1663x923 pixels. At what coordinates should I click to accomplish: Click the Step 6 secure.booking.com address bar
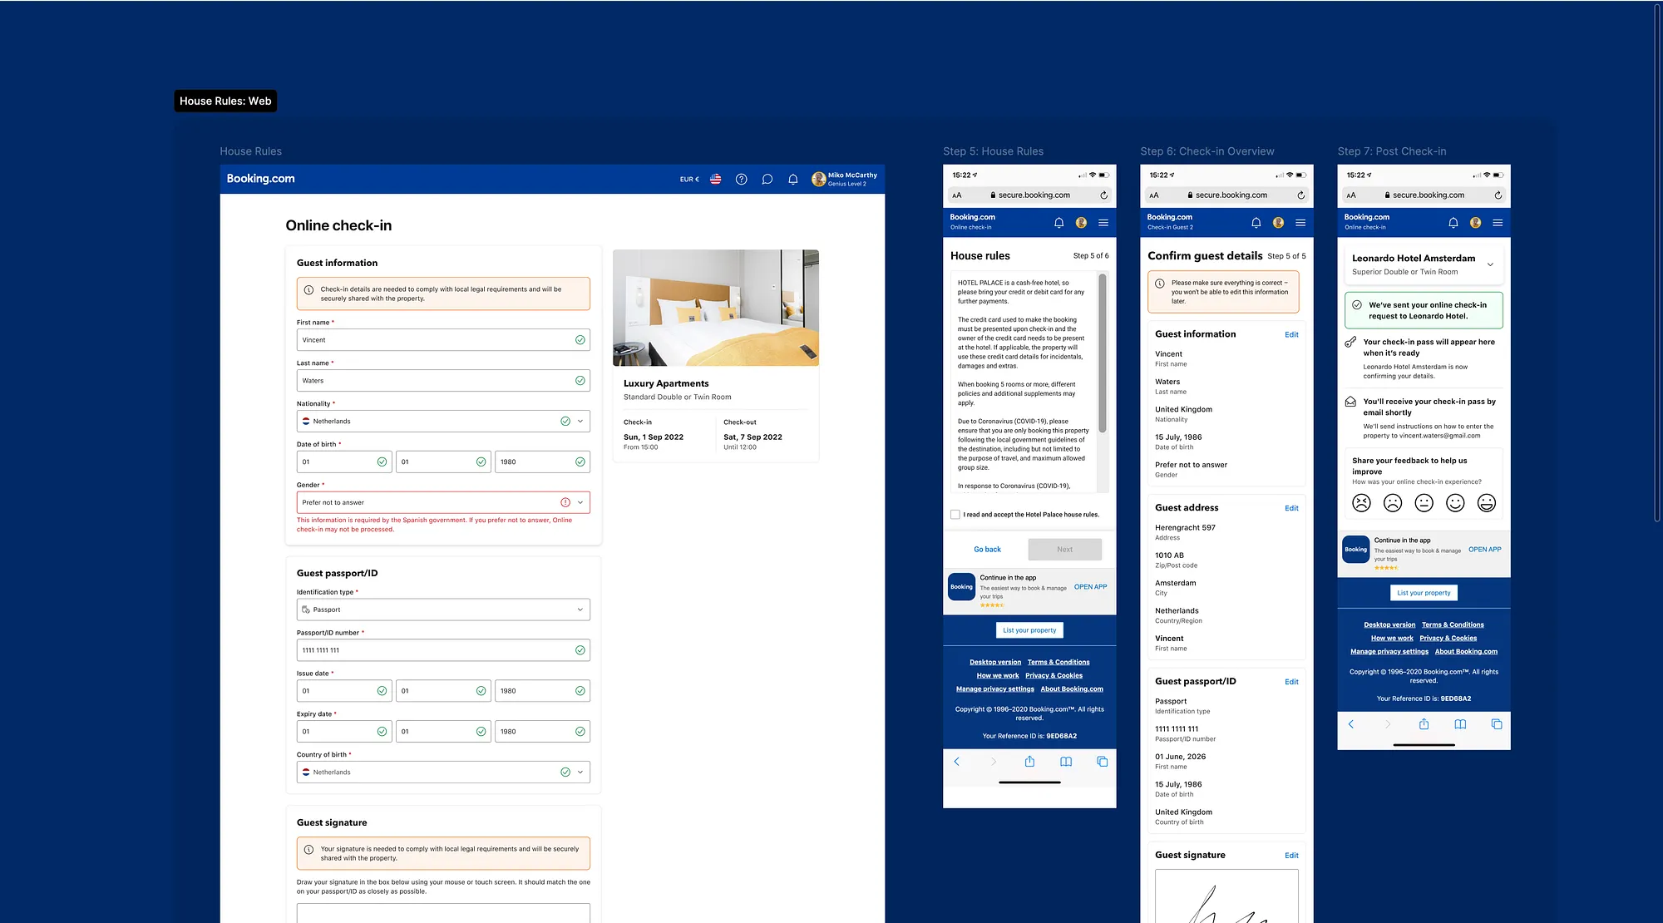pyautogui.click(x=1226, y=195)
